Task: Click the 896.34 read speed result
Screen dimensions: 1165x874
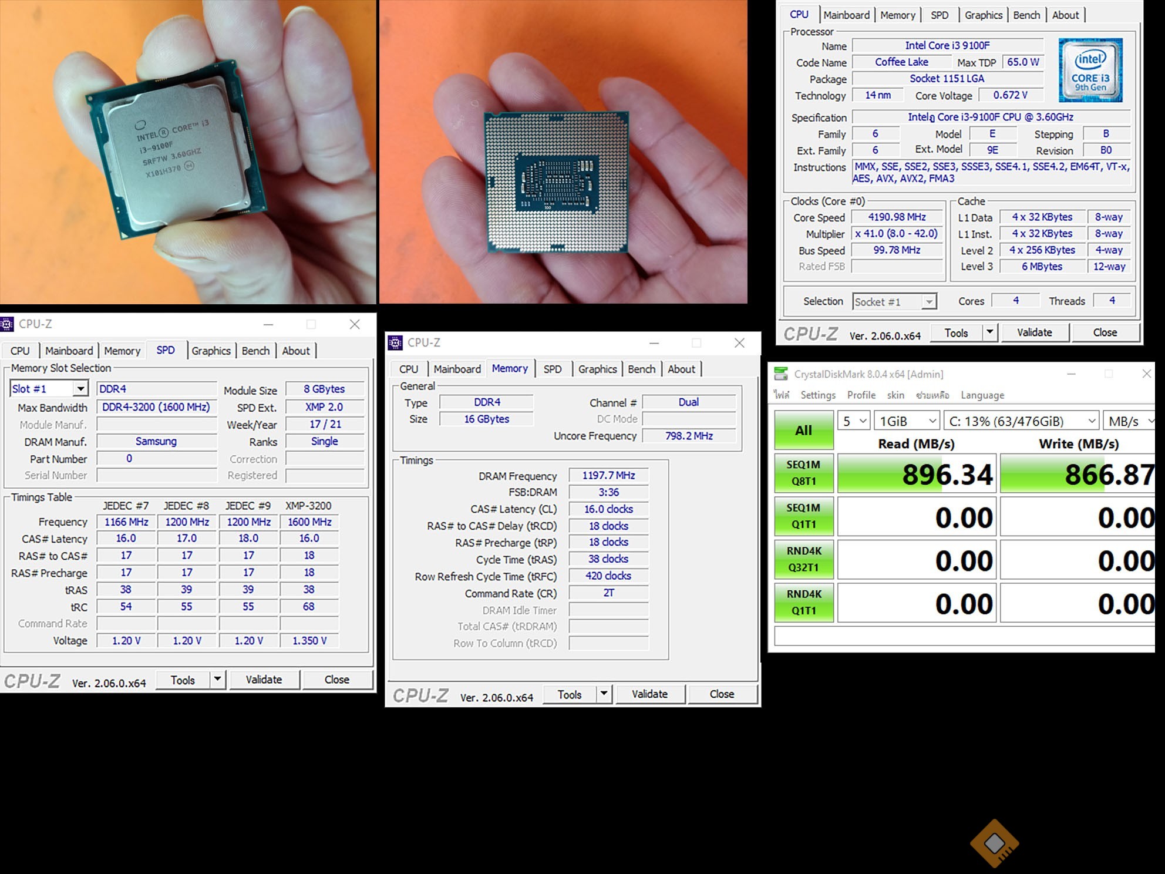Action: tap(917, 473)
